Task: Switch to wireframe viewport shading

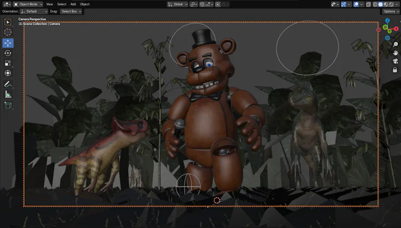Action: pos(375,4)
